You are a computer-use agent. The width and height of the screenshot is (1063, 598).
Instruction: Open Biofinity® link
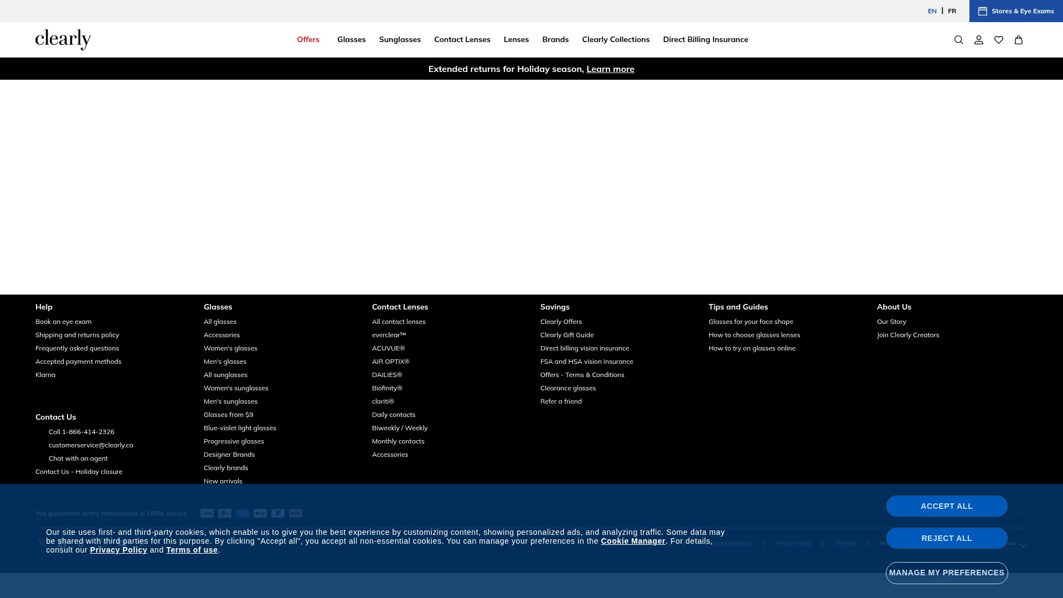point(388,388)
